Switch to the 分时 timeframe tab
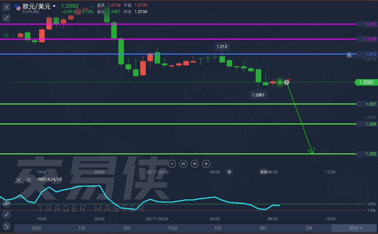 point(37,228)
